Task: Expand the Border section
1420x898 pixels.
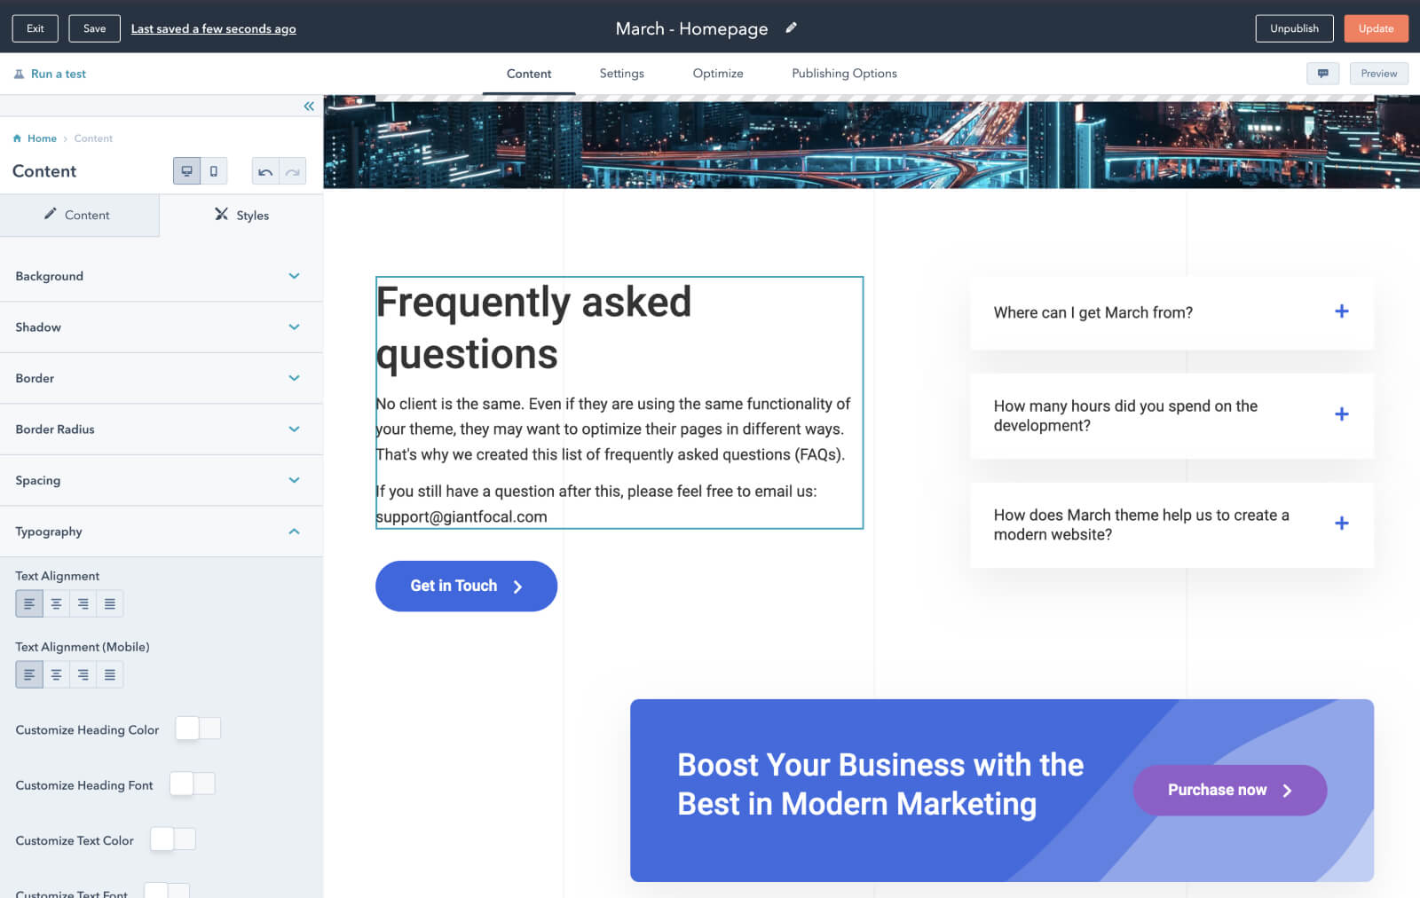Action: click(161, 378)
